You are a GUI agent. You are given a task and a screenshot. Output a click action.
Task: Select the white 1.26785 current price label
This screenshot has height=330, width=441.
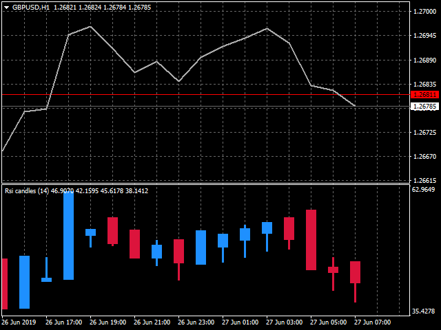coord(424,107)
